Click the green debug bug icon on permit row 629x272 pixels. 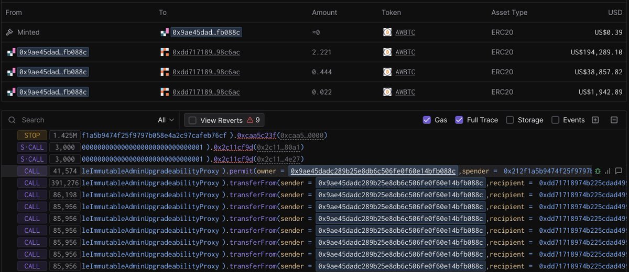coord(597,171)
